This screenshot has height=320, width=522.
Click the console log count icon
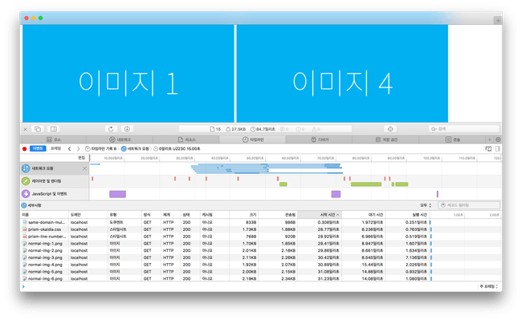point(284,129)
